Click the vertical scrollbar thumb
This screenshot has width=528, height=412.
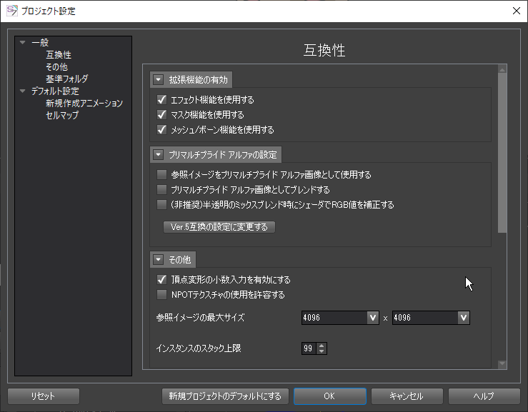[x=502, y=153]
